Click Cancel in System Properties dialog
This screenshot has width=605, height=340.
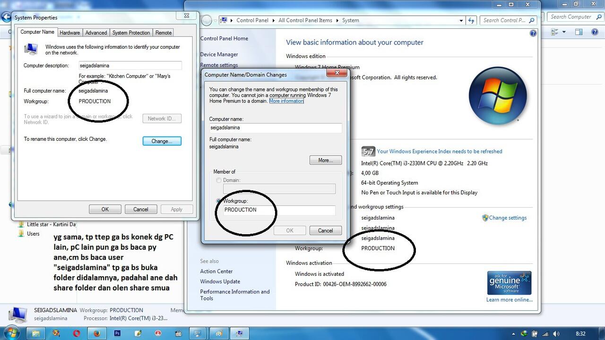tap(141, 209)
